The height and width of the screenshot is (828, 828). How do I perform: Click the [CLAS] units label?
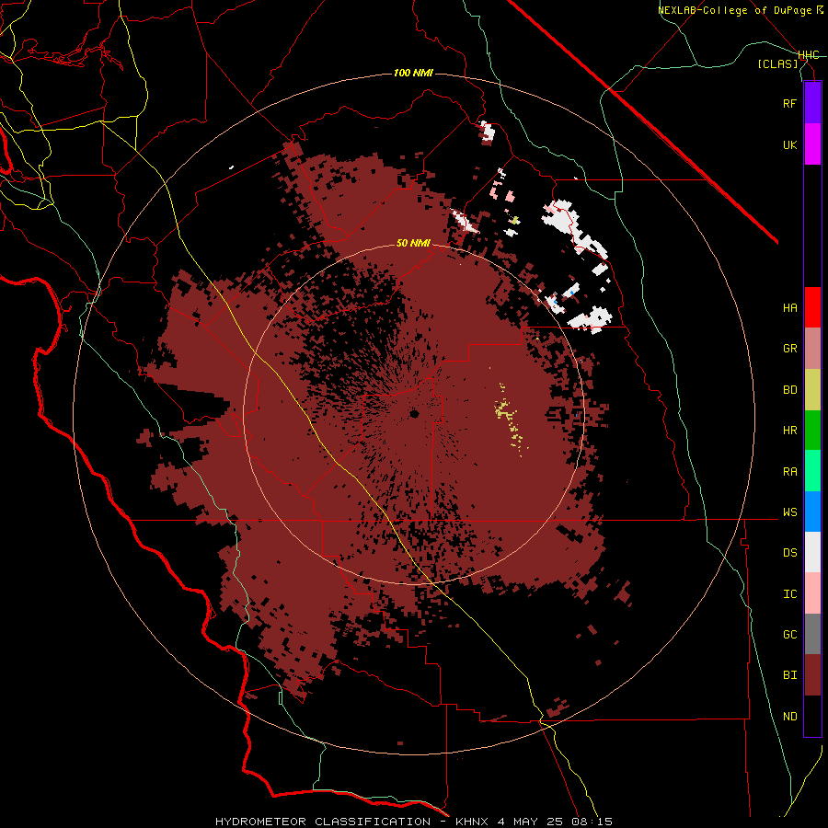777,63
